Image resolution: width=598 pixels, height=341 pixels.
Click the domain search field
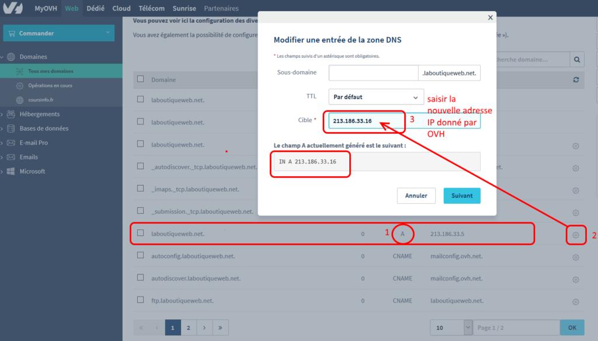click(x=533, y=60)
